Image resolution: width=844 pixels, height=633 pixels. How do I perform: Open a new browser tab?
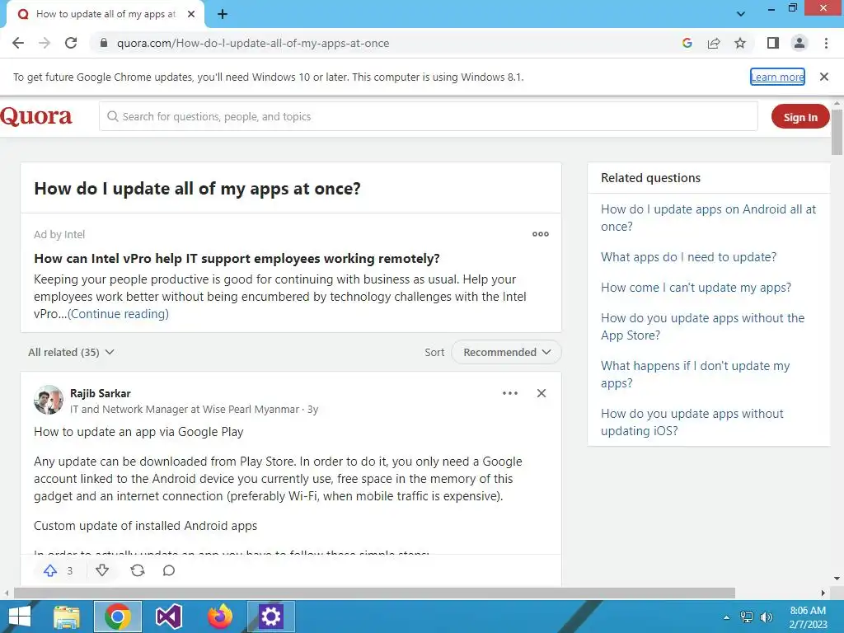click(x=223, y=15)
